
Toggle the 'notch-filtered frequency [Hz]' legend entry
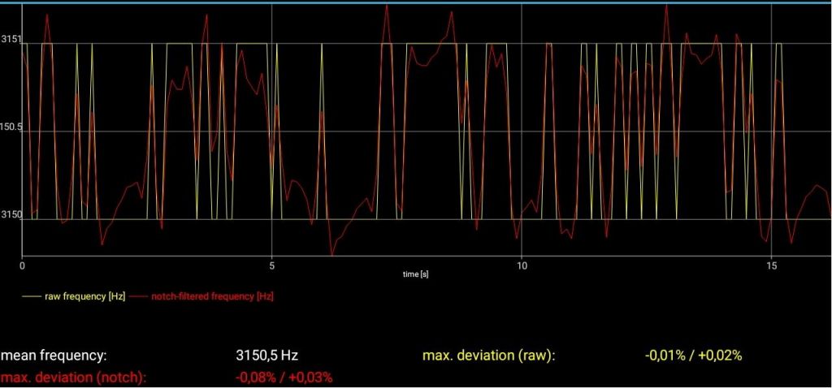click(x=212, y=296)
